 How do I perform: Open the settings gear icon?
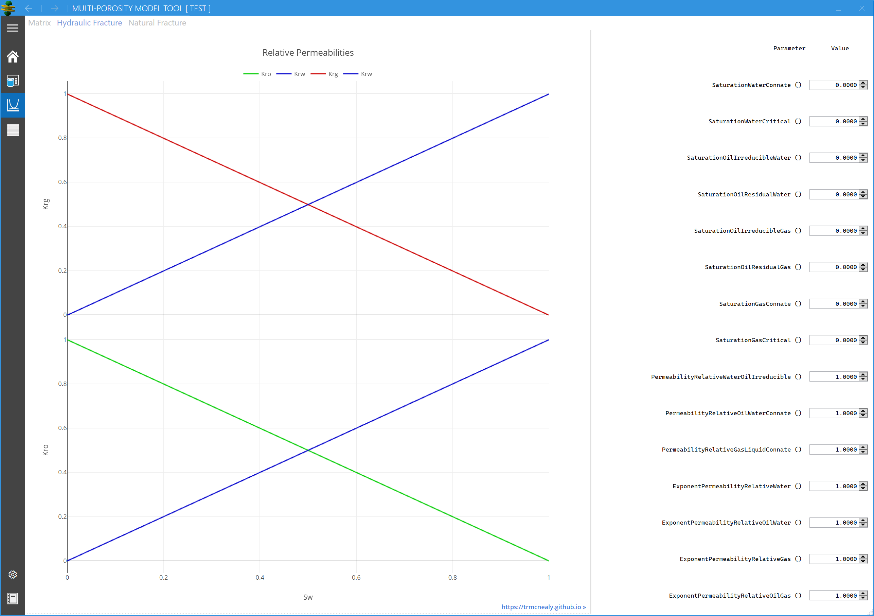click(x=13, y=575)
